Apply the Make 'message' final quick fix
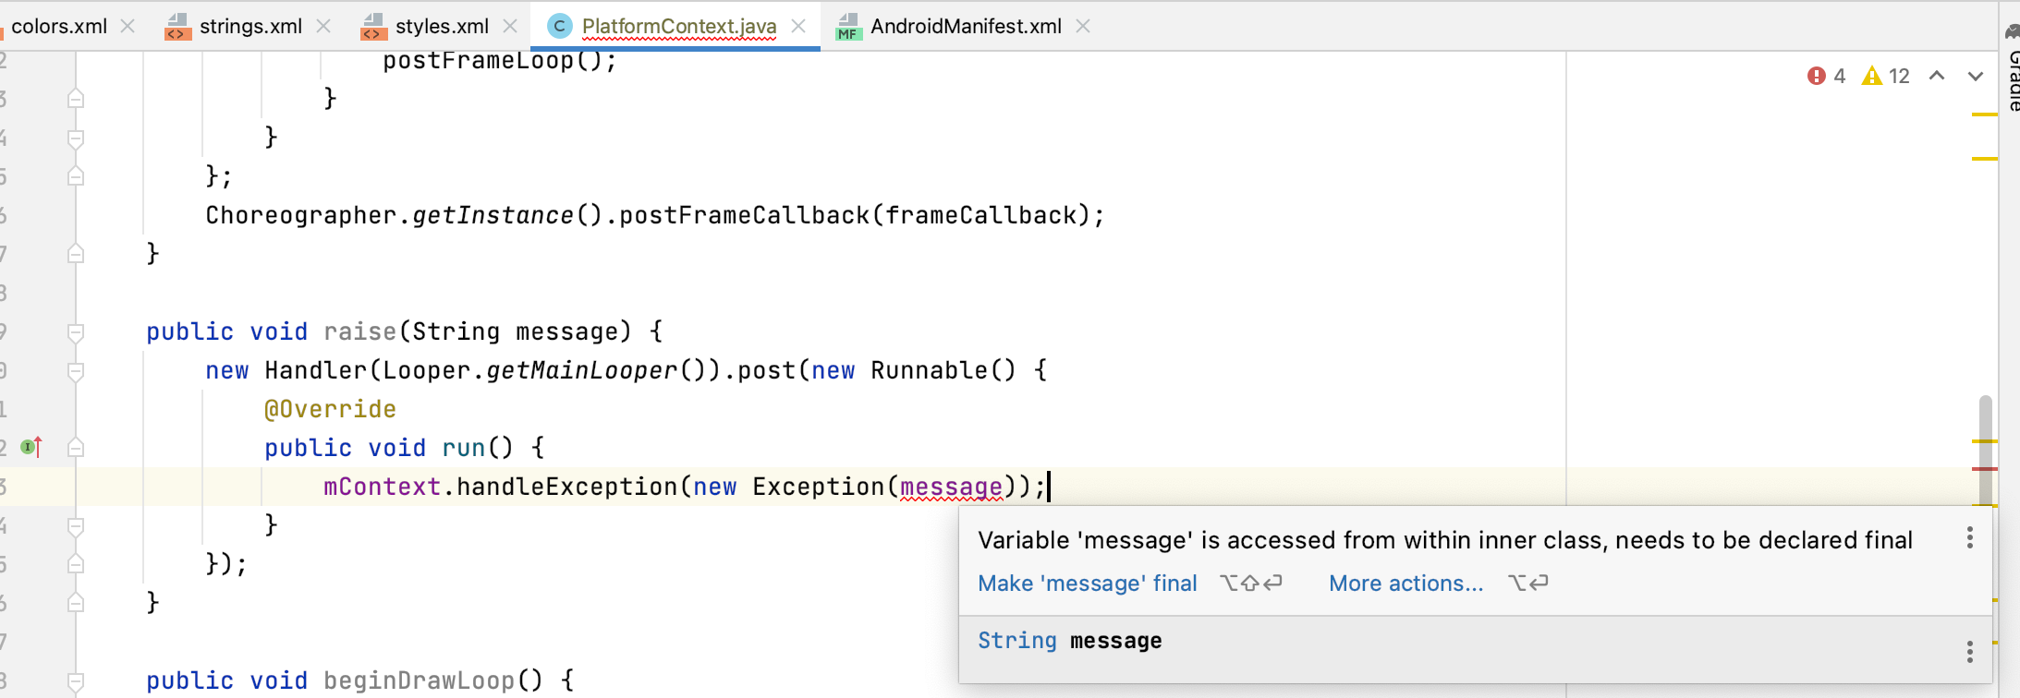Viewport: 2020px width, 698px height. click(1087, 583)
